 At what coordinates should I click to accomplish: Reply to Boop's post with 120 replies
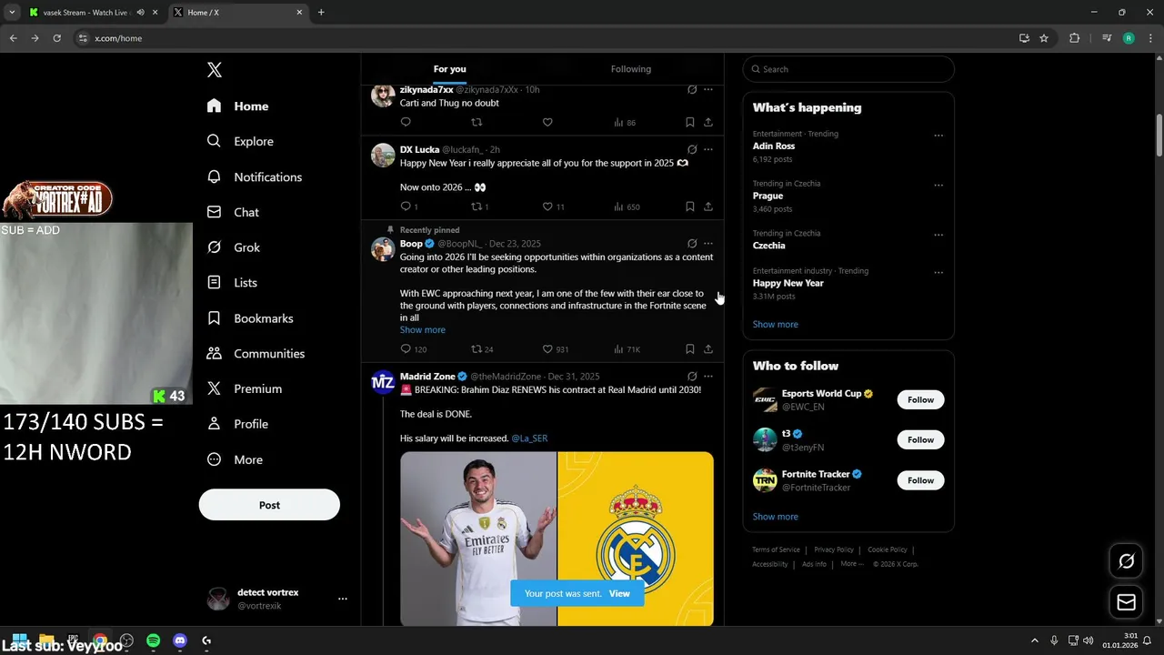tap(406, 348)
